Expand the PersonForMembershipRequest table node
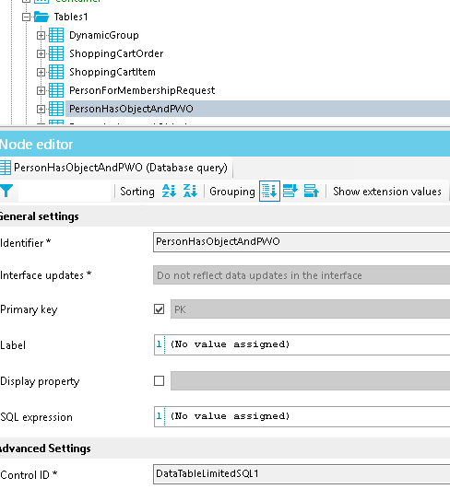 pos(41,90)
